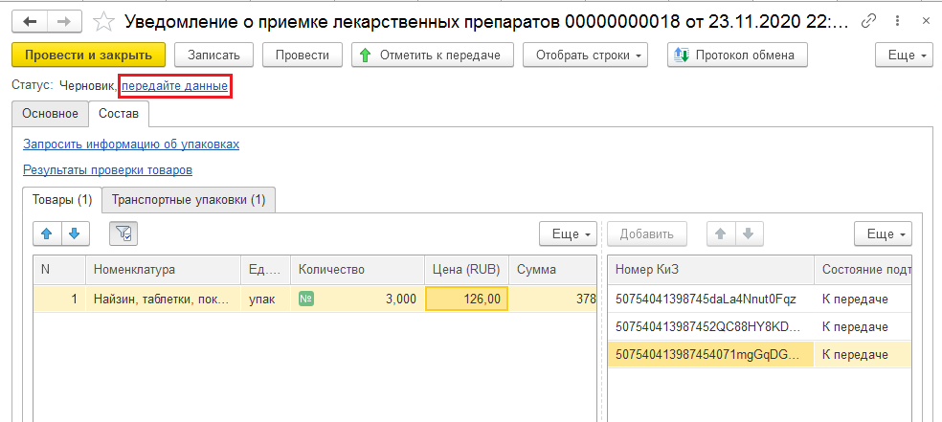The height and width of the screenshot is (422, 942).
Task: Click К передаче status in first KiZ row
Action: coord(863,299)
